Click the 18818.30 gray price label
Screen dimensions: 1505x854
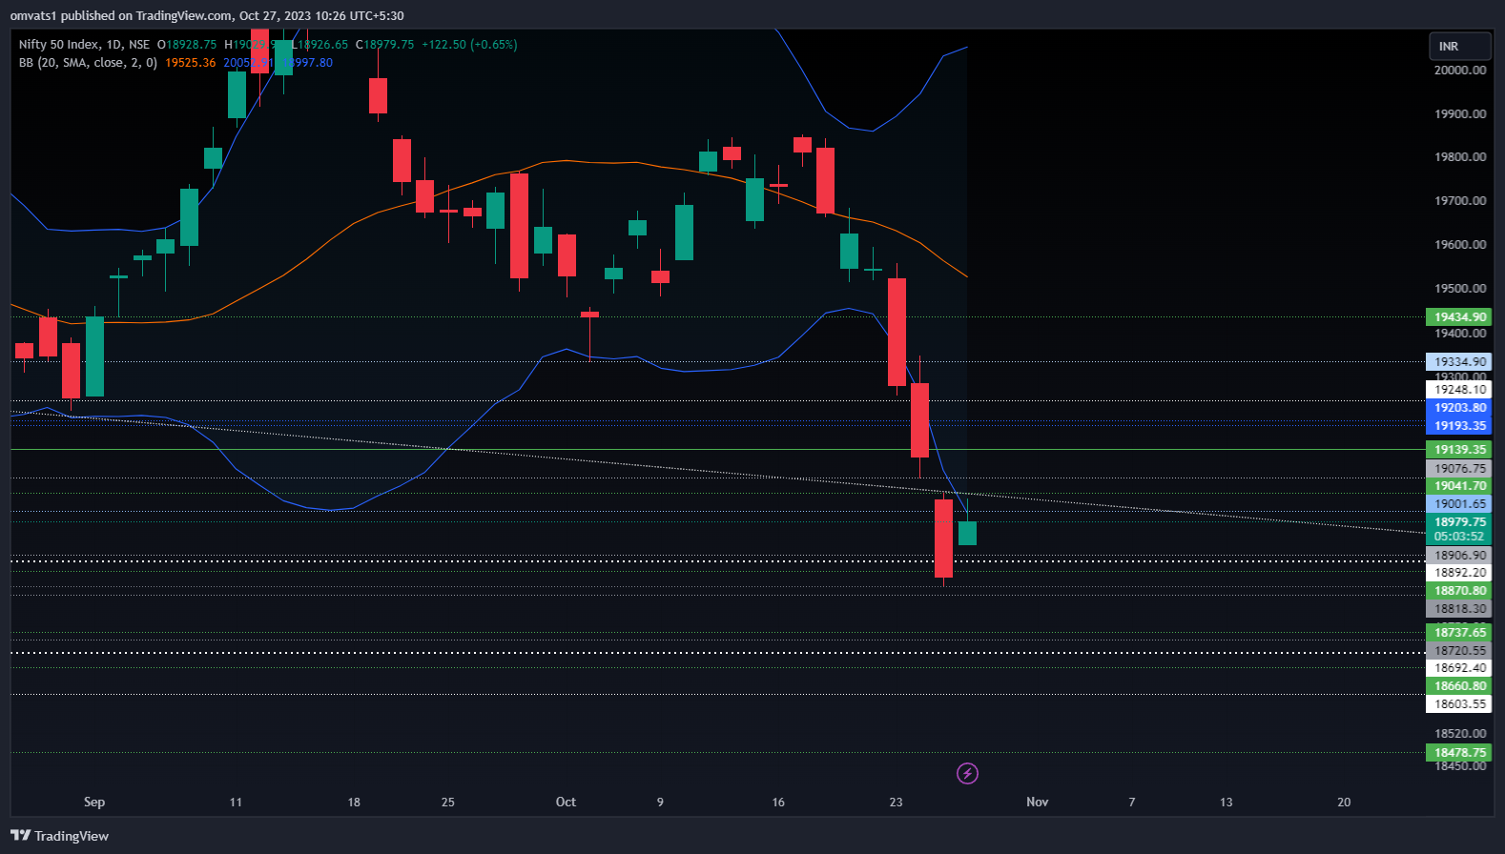(1459, 609)
